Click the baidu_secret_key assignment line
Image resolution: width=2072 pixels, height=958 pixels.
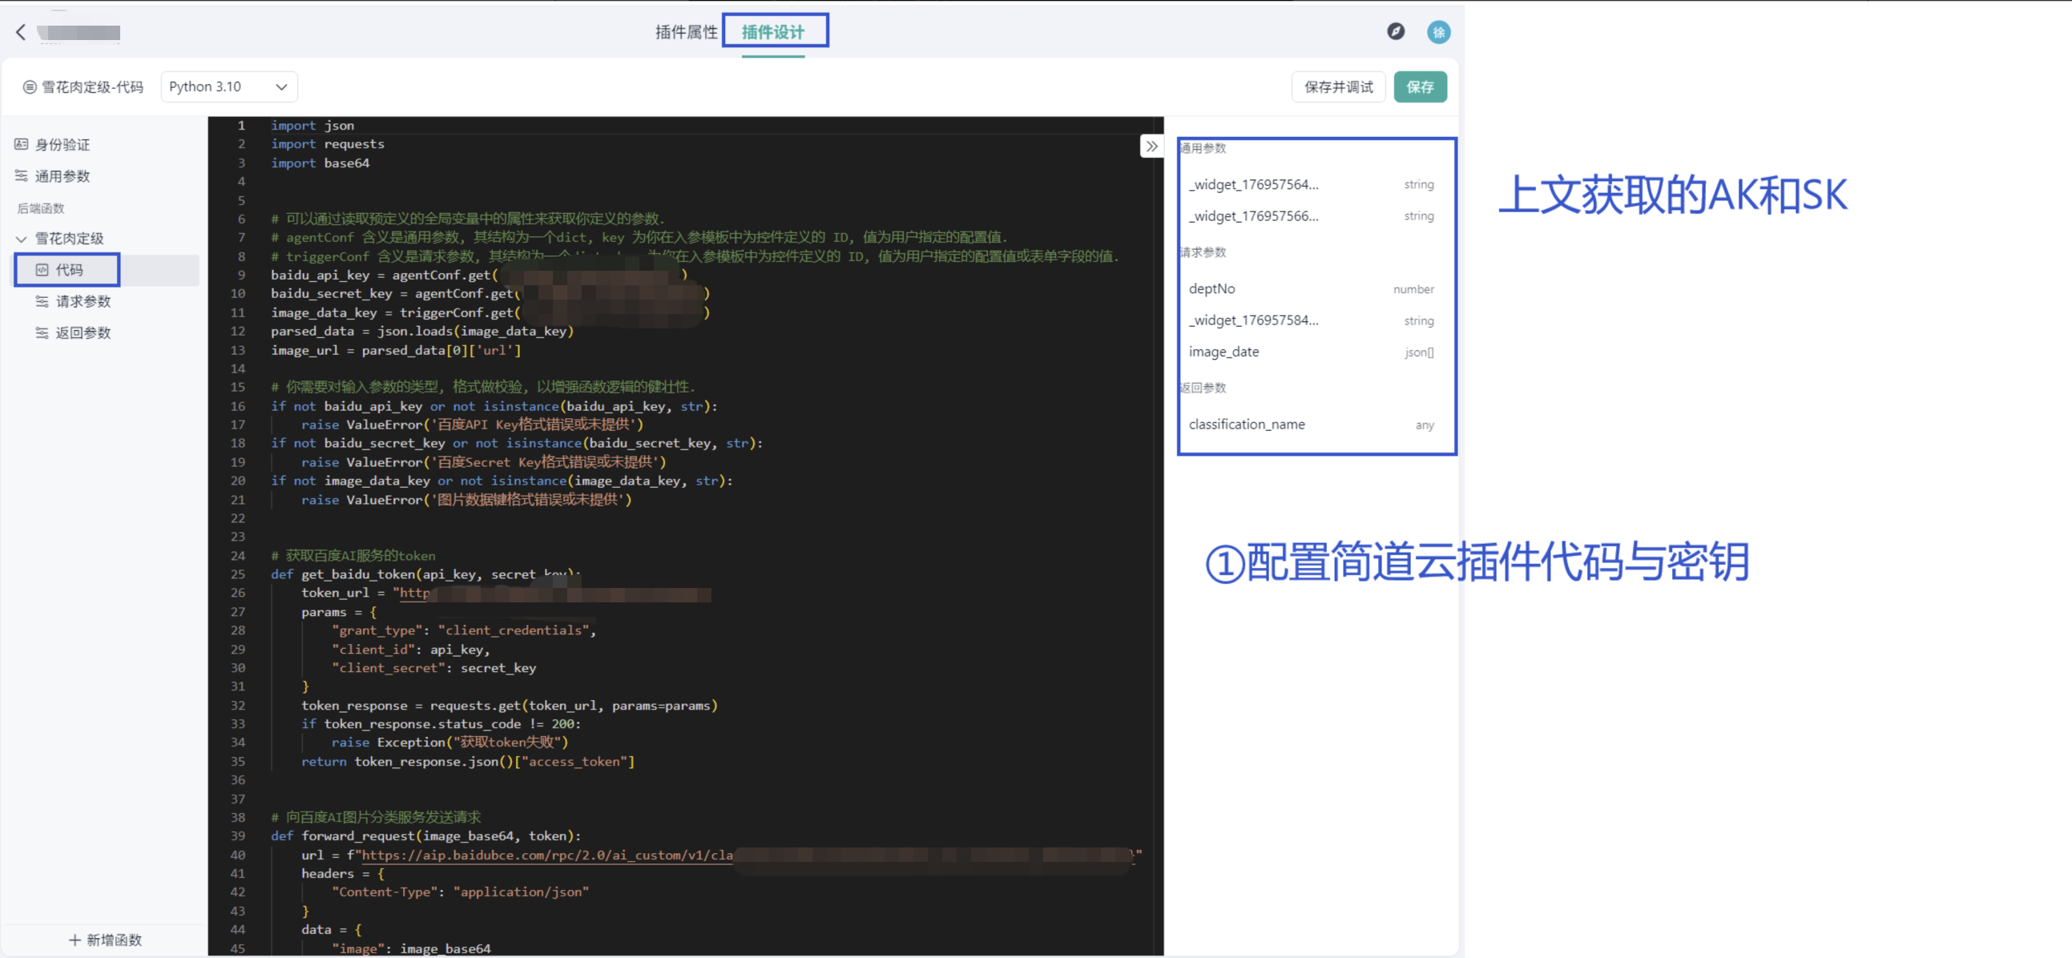point(490,294)
